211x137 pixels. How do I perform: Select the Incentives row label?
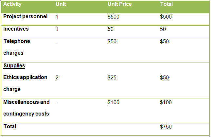click(16, 29)
